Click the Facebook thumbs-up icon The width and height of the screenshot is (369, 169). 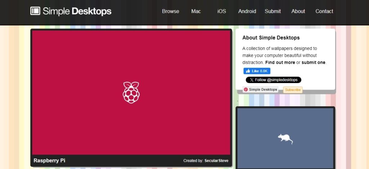(x=248, y=71)
